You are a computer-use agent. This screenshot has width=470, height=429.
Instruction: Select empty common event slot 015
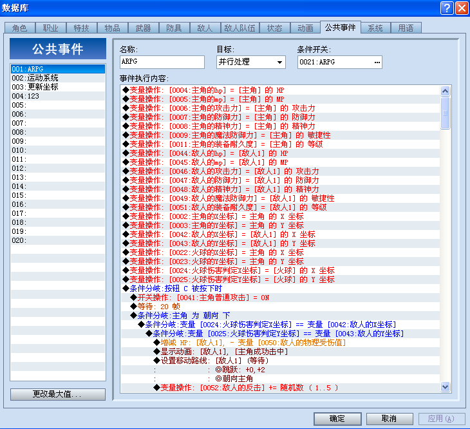tap(58, 195)
